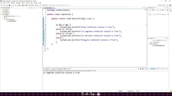Viewport: 172px width, 96px height.
Task: Select the Capitulo4.java editor tab
Action: click(x=48, y=8)
